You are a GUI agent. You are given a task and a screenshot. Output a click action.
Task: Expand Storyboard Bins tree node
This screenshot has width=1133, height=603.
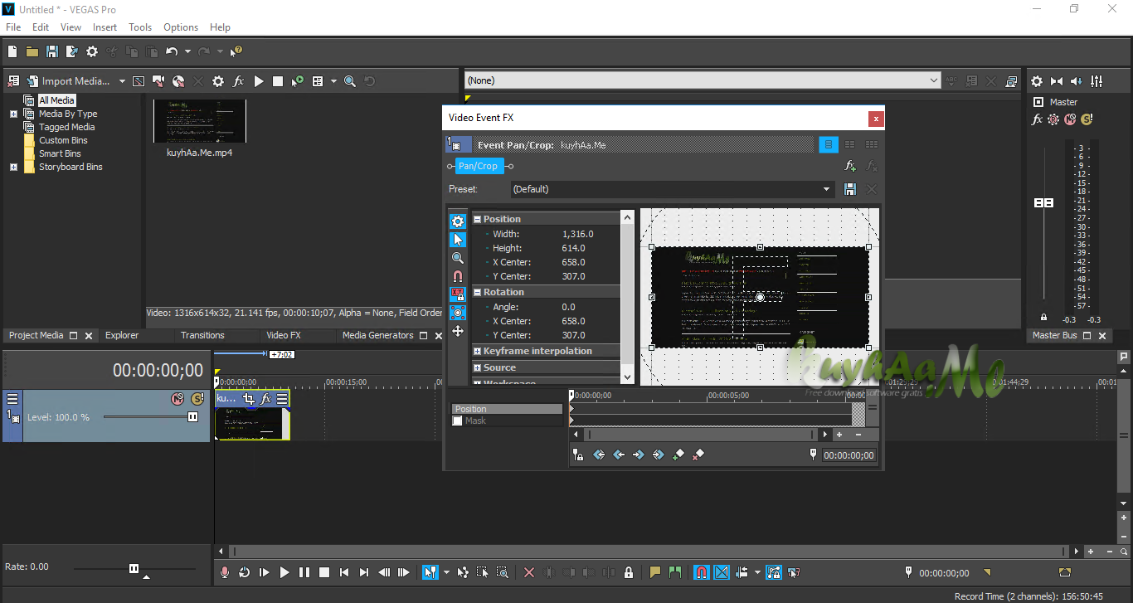(13, 167)
